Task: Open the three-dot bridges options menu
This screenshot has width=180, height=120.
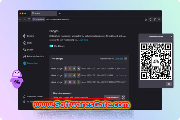Action: (x=126, y=59)
